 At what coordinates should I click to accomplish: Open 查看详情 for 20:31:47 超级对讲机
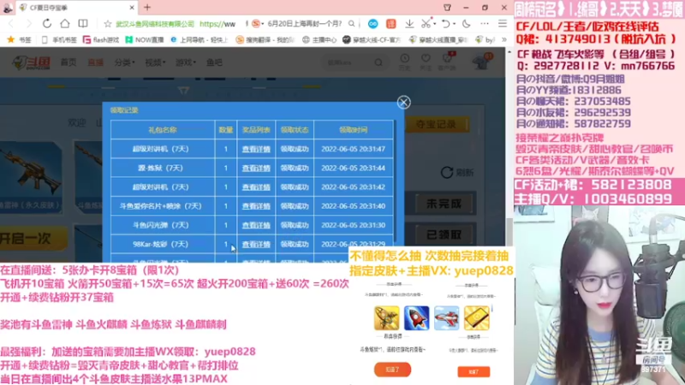pos(256,149)
